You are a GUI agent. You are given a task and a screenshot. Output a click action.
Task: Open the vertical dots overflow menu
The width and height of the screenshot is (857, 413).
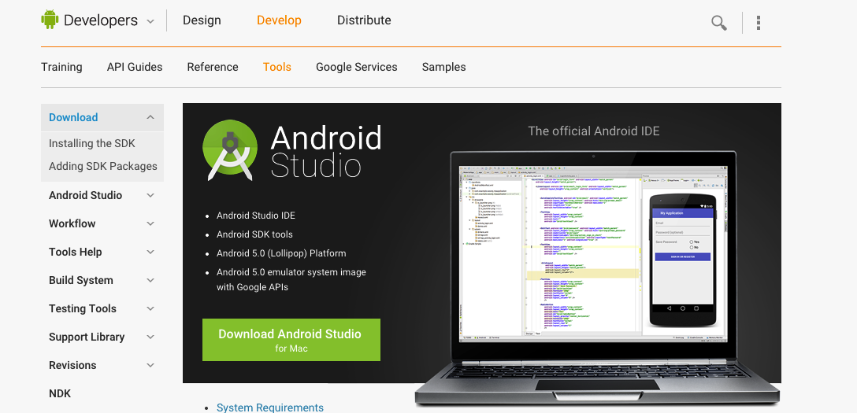point(758,22)
